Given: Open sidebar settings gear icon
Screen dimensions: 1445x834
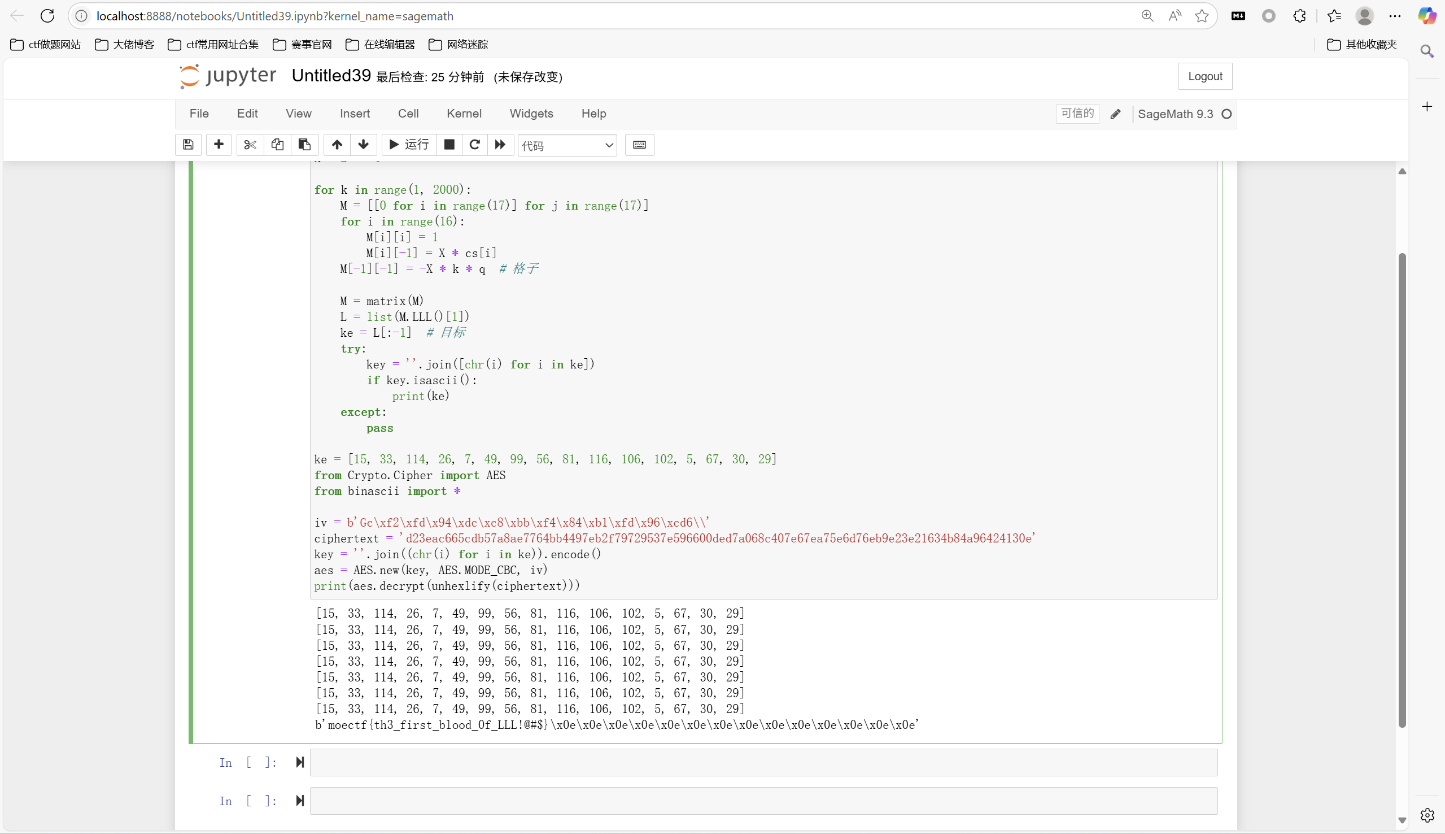Looking at the screenshot, I should [x=1427, y=815].
